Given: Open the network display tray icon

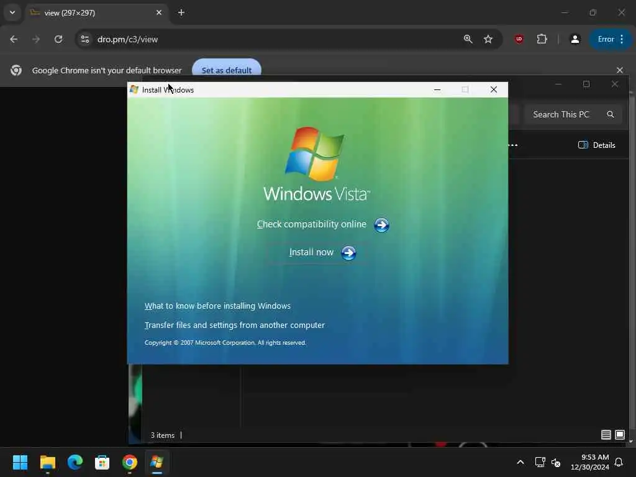Looking at the screenshot, I should 540,462.
